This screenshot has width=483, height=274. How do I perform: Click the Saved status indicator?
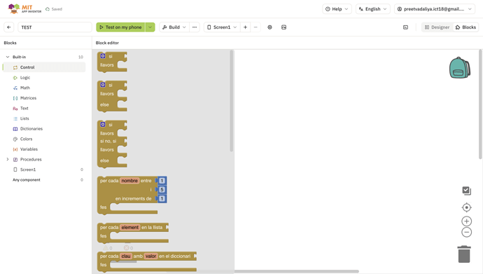pos(54,9)
